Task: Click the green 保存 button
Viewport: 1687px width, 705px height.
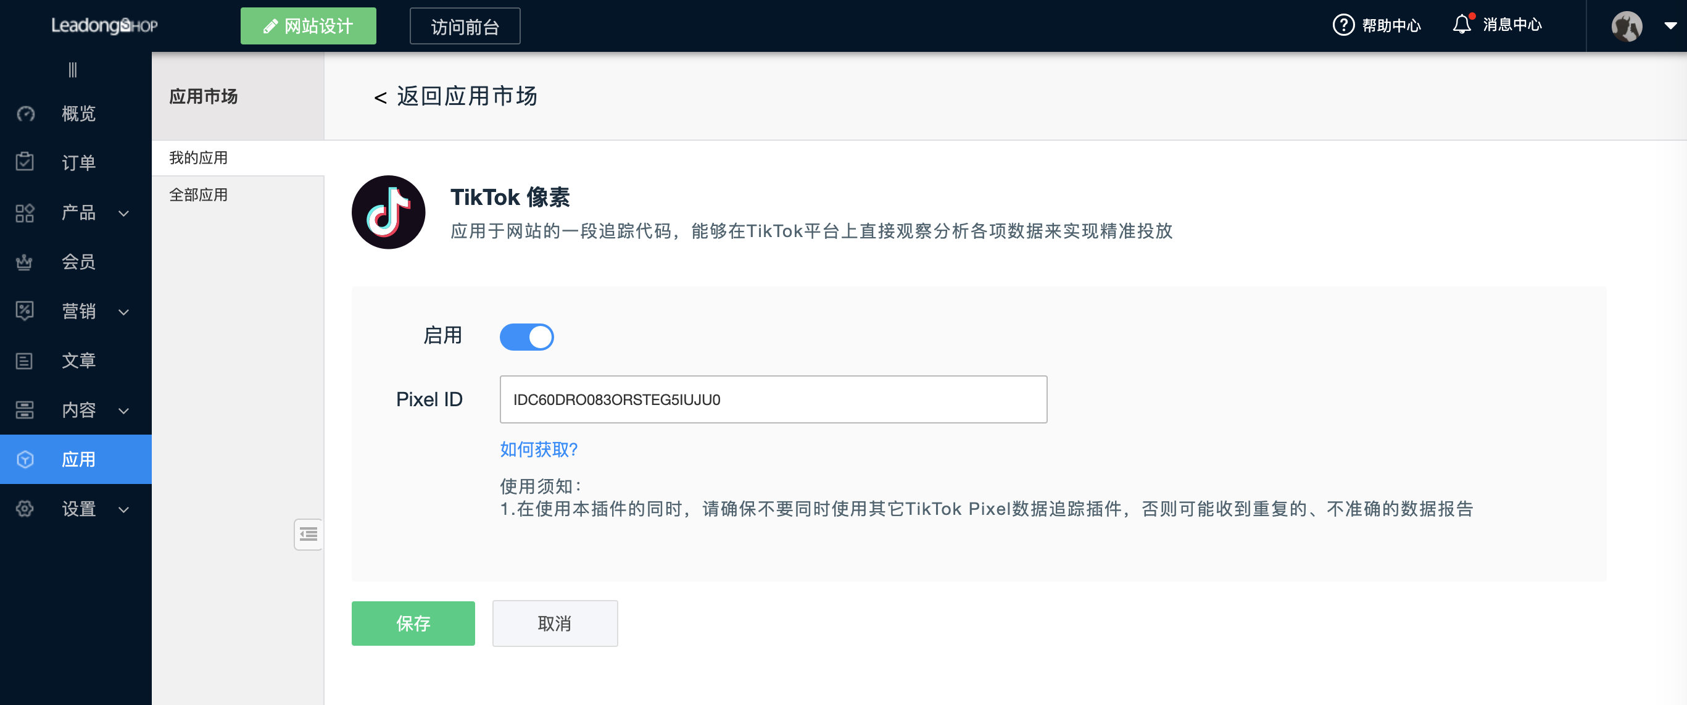Action: (413, 623)
